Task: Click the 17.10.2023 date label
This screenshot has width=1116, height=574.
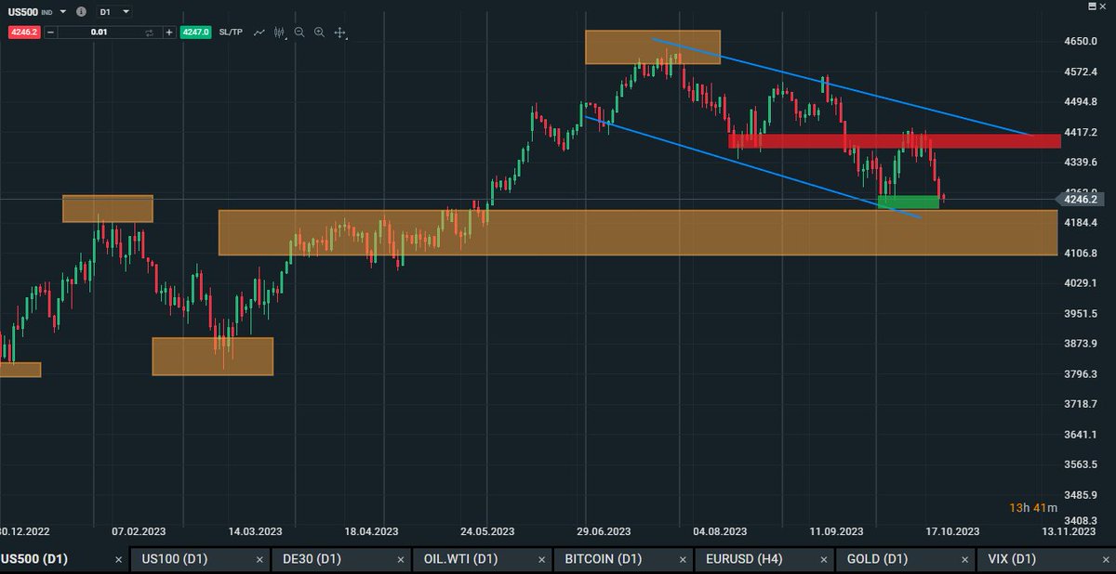Action: click(951, 531)
